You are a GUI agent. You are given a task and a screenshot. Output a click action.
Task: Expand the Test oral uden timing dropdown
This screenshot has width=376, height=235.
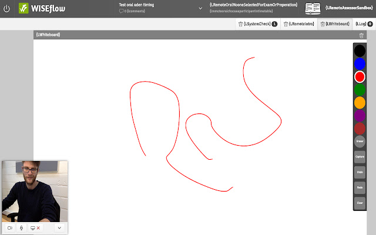[x=200, y=8]
